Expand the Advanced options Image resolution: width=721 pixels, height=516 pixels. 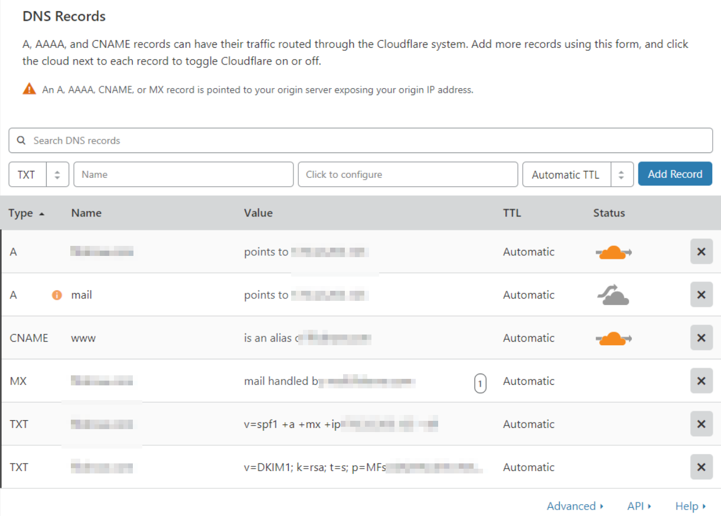575,506
